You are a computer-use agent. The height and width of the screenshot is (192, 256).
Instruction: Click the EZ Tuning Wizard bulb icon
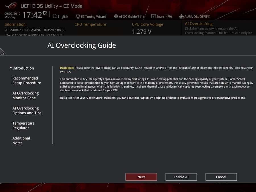[78, 16]
